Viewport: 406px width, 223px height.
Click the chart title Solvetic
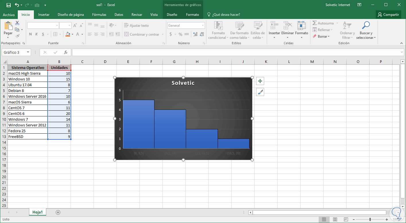click(x=183, y=83)
